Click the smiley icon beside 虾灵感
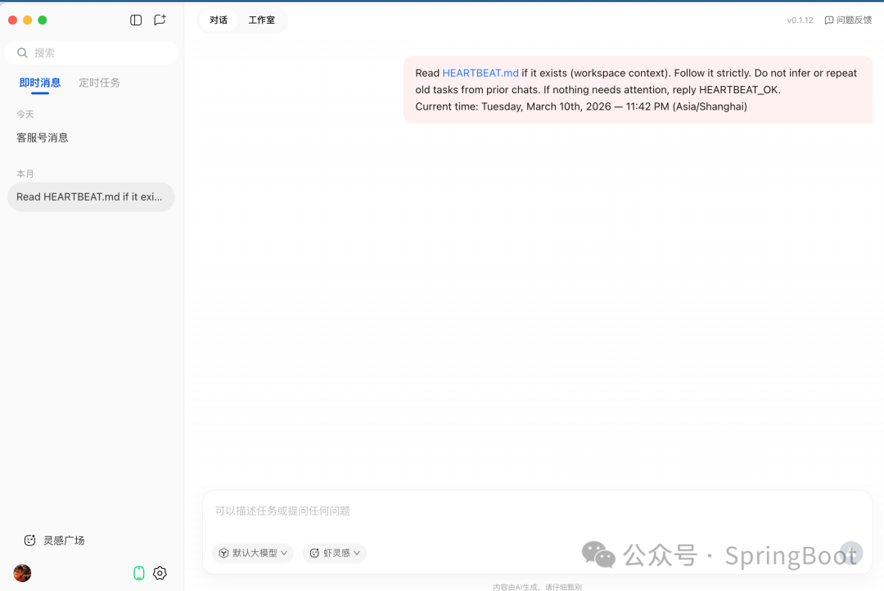The height and width of the screenshot is (591, 884). tap(314, 553)
